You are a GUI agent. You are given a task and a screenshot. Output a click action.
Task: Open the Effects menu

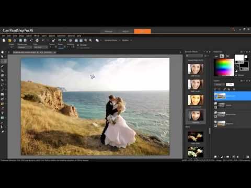[x=37, y=36]
